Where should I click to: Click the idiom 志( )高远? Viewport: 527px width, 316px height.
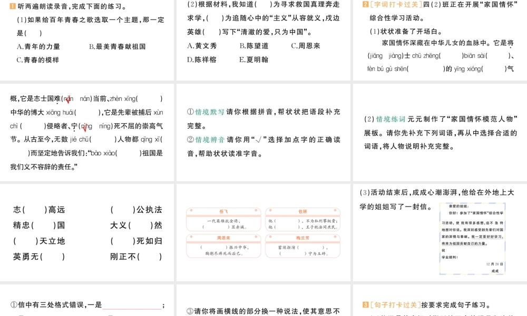tap(39, 210)
